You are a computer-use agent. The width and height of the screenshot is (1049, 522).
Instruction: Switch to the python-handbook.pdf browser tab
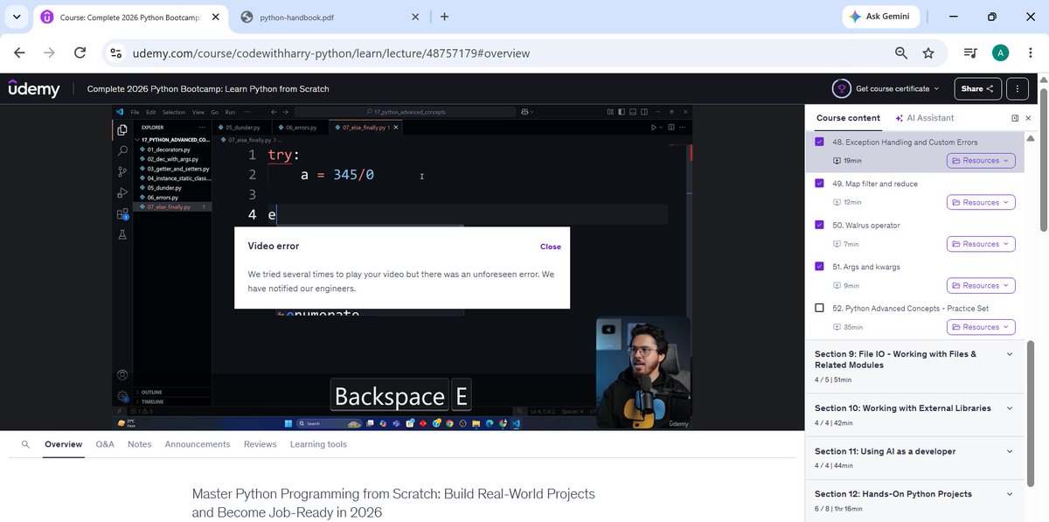tap(329, 17)
